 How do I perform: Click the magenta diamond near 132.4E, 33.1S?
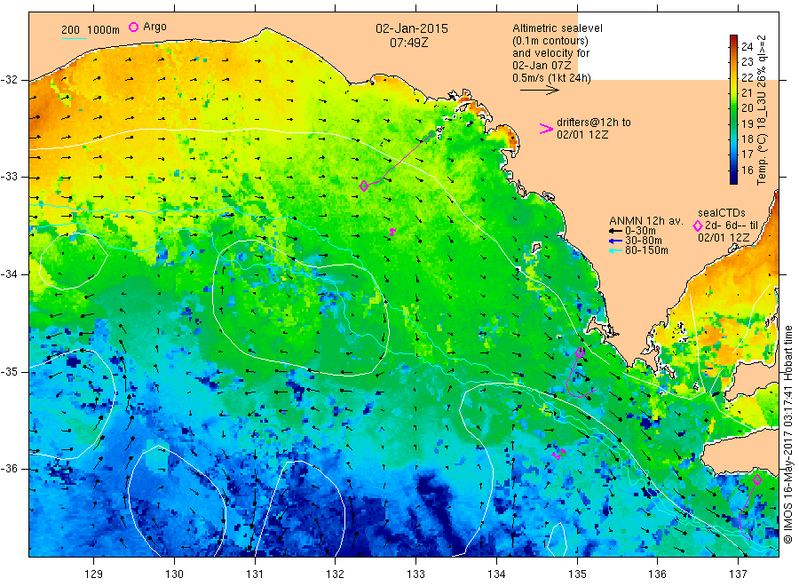[364, 186]
